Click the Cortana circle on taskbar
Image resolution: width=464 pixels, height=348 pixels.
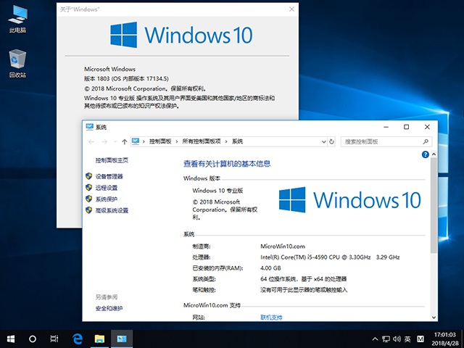click(33, 339)
